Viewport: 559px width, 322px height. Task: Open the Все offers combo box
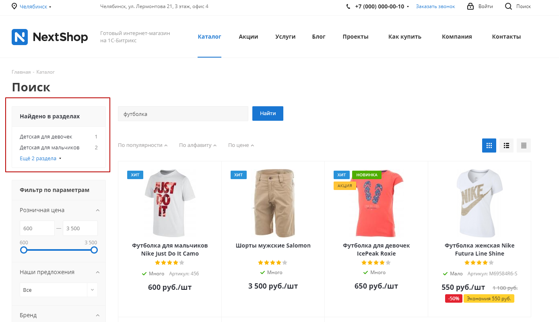59,290
